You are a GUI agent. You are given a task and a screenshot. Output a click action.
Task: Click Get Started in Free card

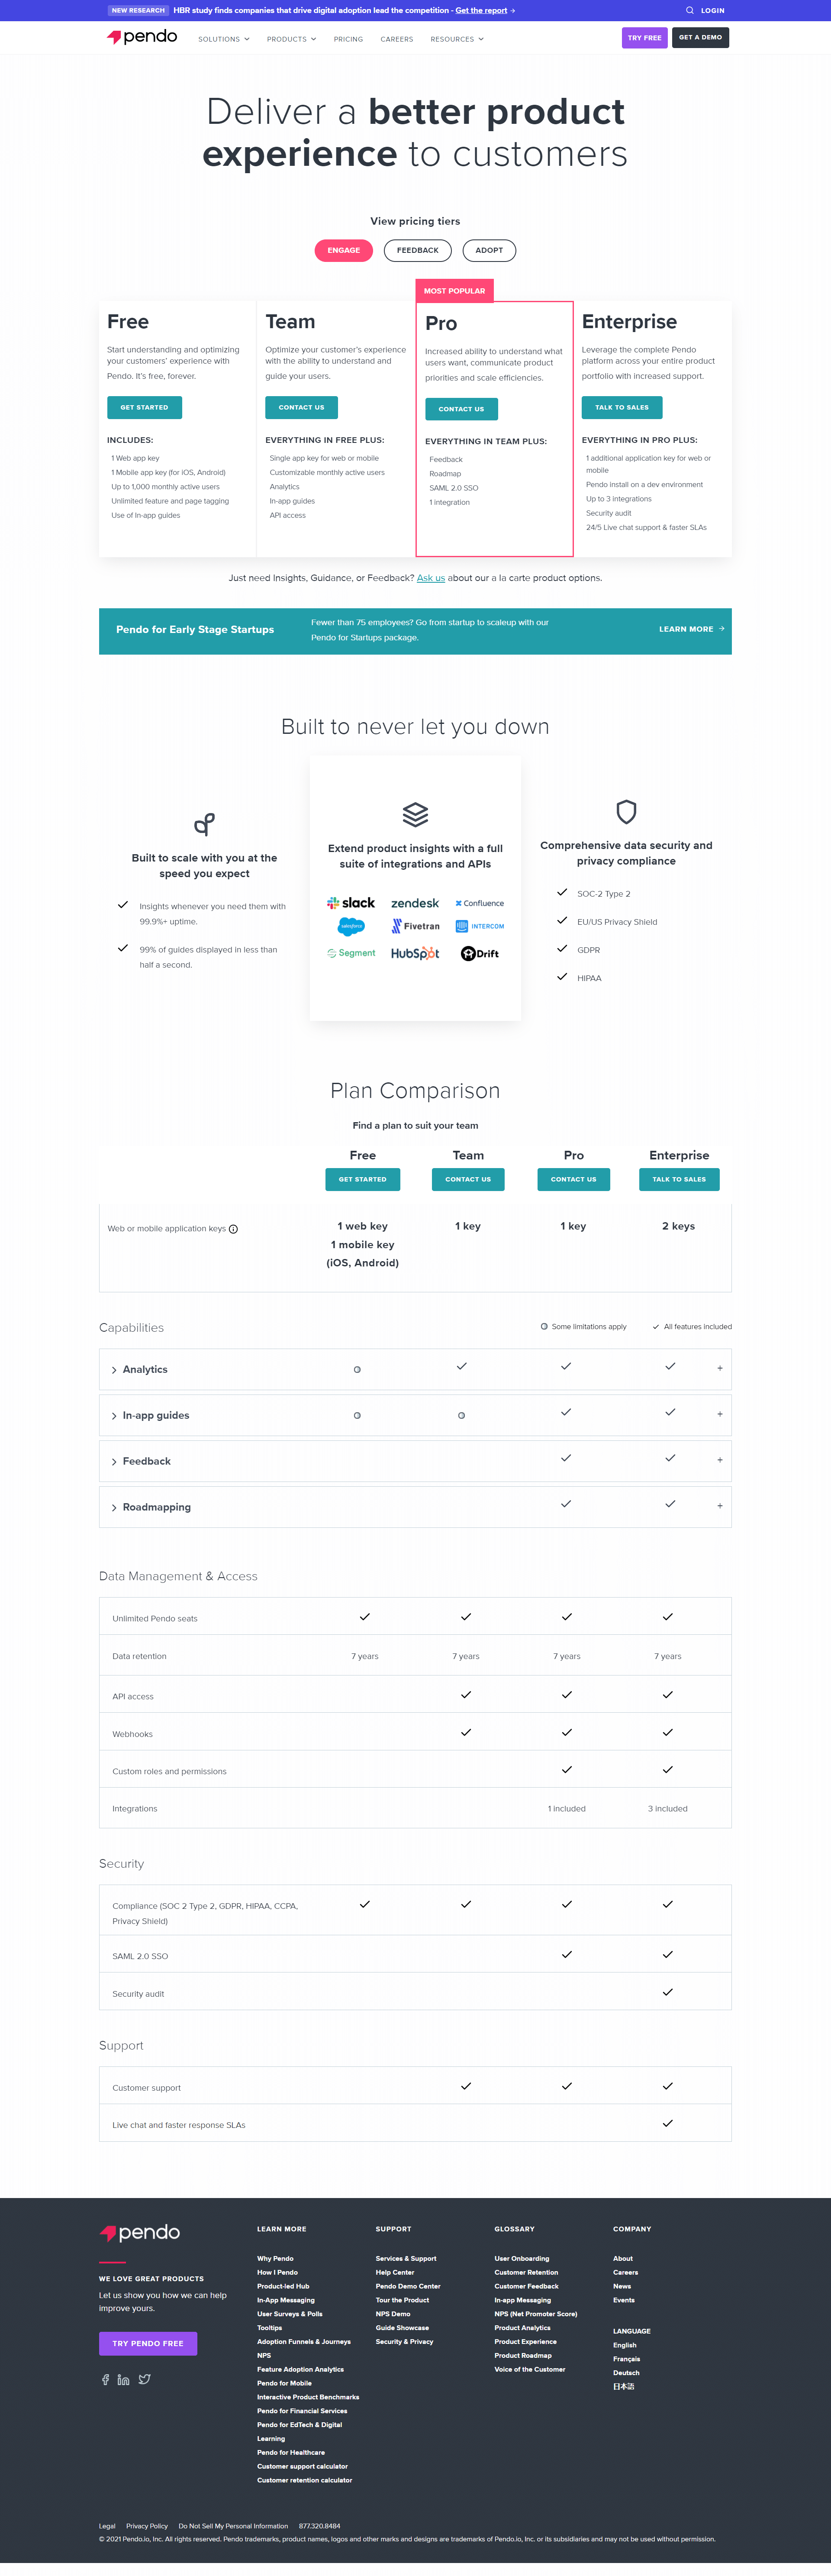tap(144, 407)
